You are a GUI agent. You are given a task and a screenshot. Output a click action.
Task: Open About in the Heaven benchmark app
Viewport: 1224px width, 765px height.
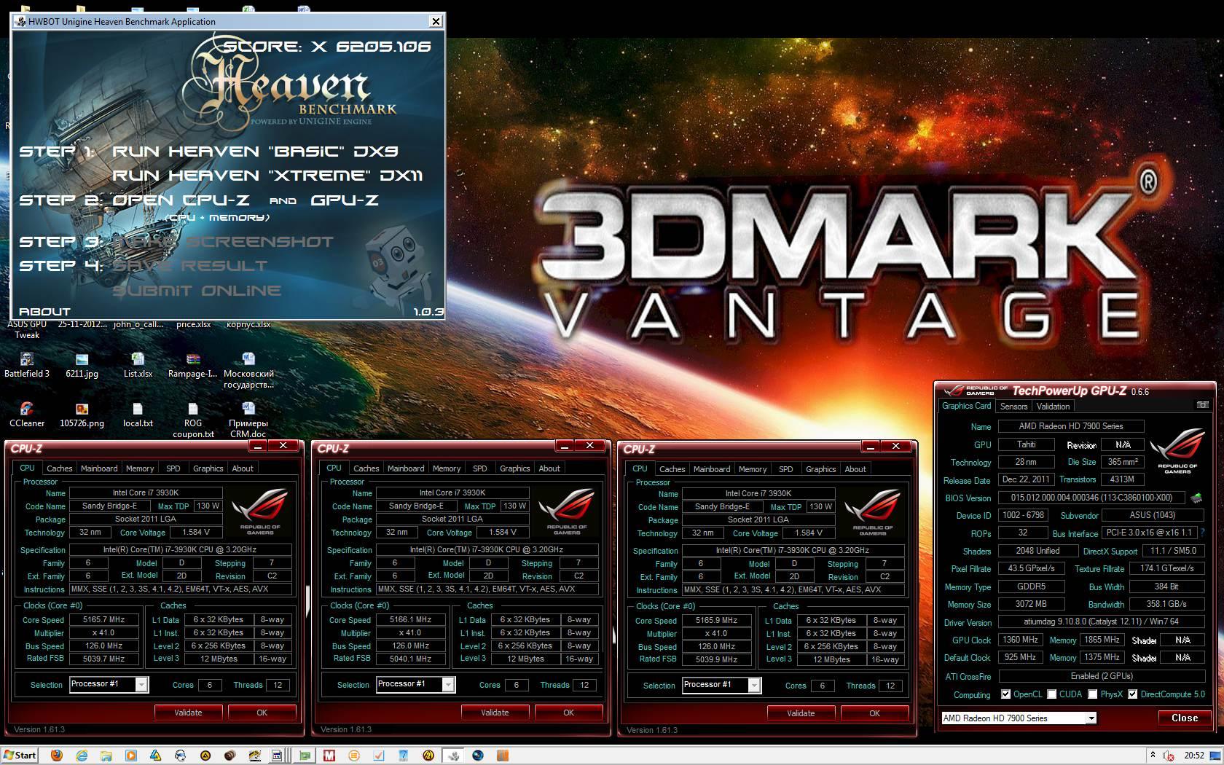[x=44, y=311]
